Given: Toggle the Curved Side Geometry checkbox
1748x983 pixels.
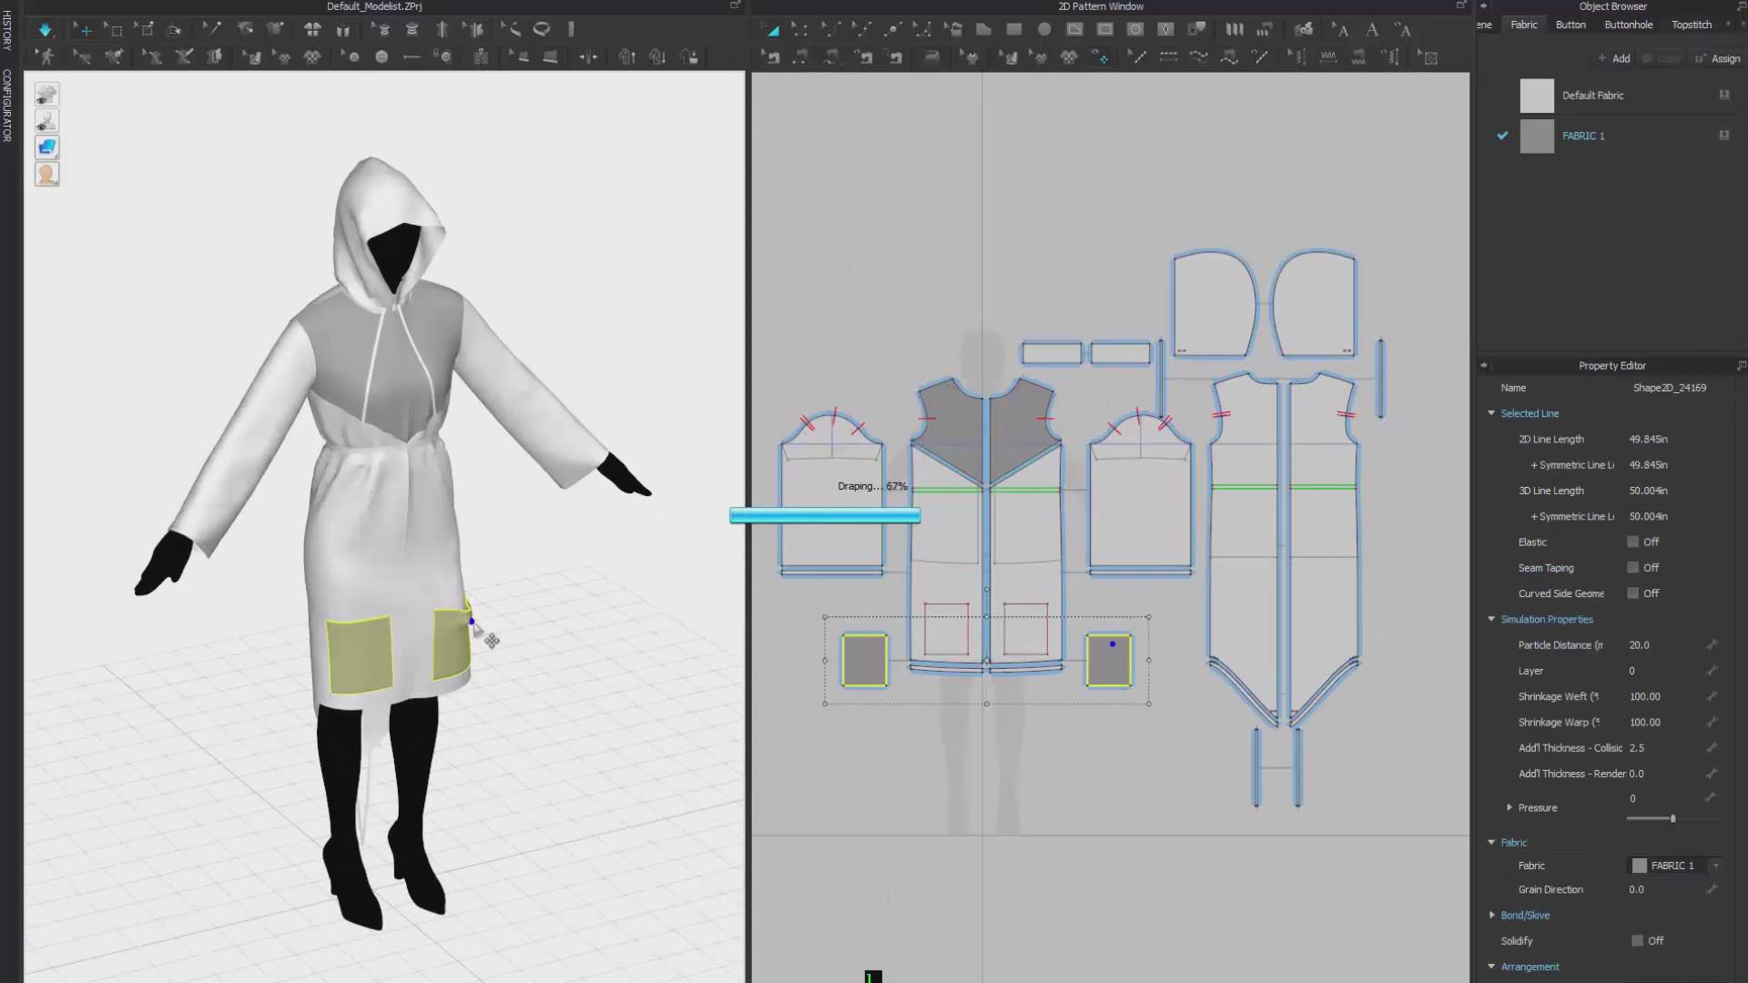Looking at the screenshot, I should coord(1633,593).
